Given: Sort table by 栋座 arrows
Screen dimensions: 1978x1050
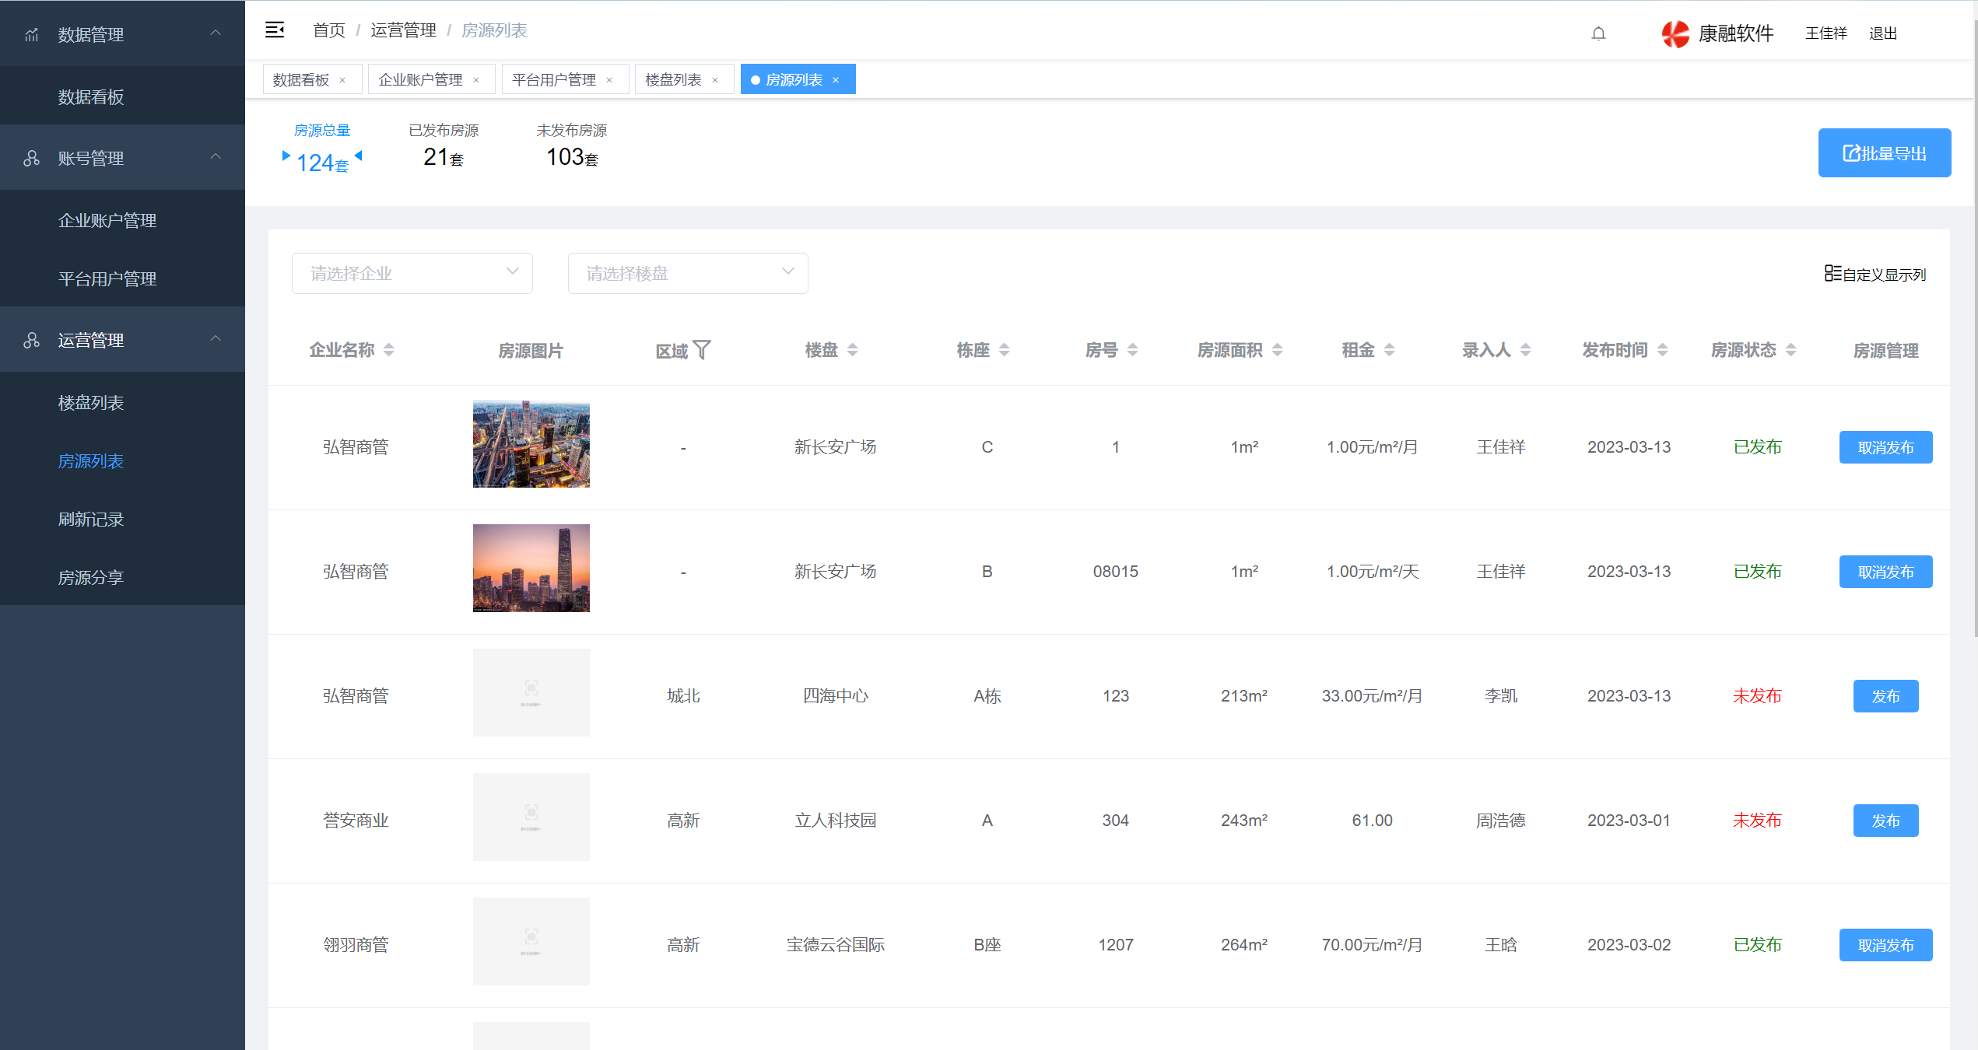Looking at the screenshot, I should (x=1004, y=350).
